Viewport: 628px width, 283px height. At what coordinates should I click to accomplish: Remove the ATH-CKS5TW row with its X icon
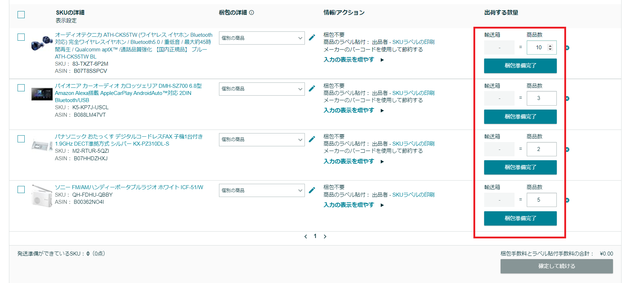(x=567, y=48)
